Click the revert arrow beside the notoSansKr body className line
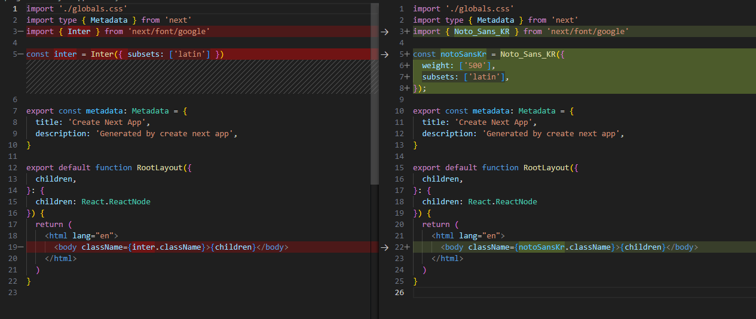This screenshot has height=319, width=756. click(x=385, y=247)
